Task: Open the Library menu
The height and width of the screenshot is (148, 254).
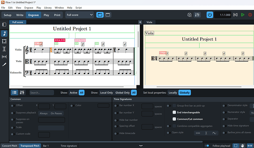Action: click(48, 8)
